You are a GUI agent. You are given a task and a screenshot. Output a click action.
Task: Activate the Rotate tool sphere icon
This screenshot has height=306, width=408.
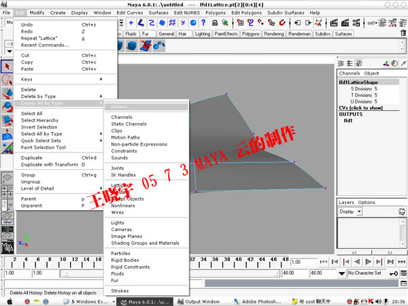(x=7, y=107)
